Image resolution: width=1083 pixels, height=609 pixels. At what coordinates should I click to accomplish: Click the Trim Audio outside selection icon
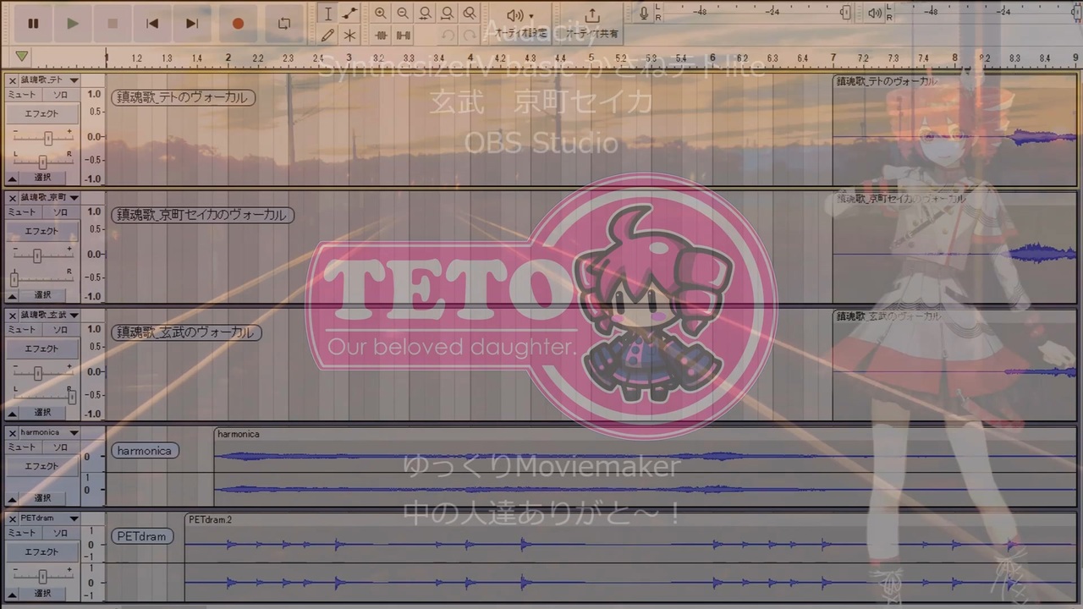tap(381, 35)
